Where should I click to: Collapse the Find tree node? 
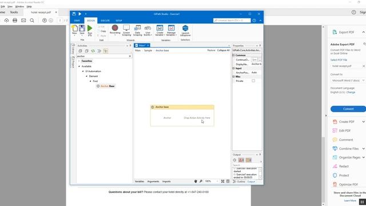(x=90, y=81)
